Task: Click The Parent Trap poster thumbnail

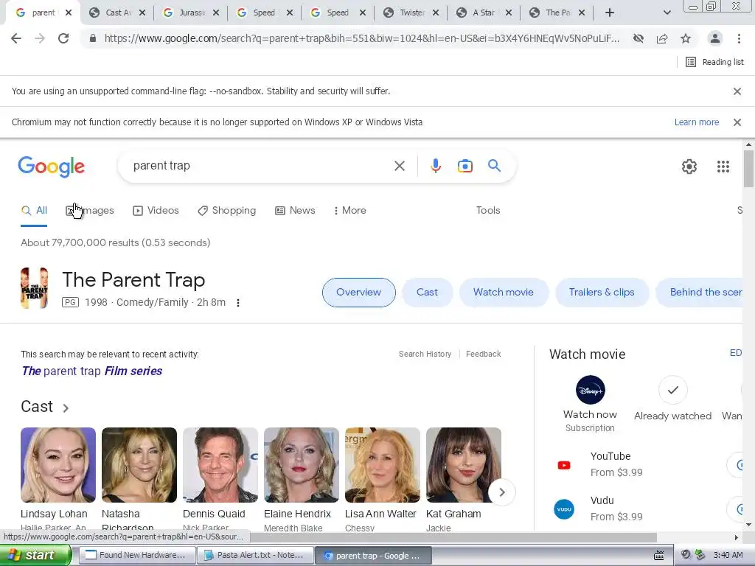Action: [34, 288]
